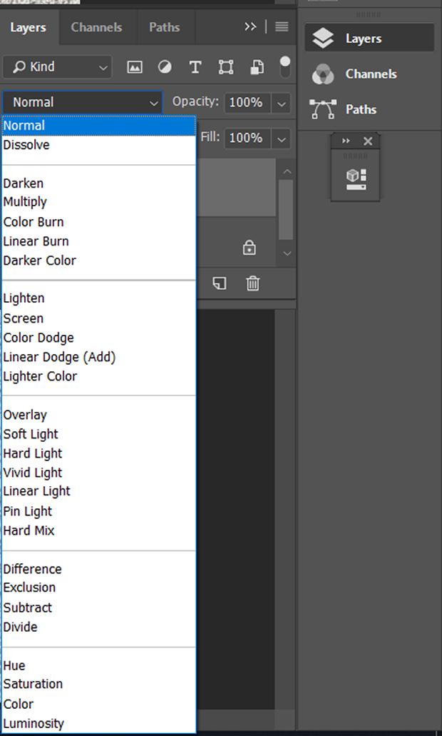
Task: Select the Layers tab
Action: tap(28, 27)
